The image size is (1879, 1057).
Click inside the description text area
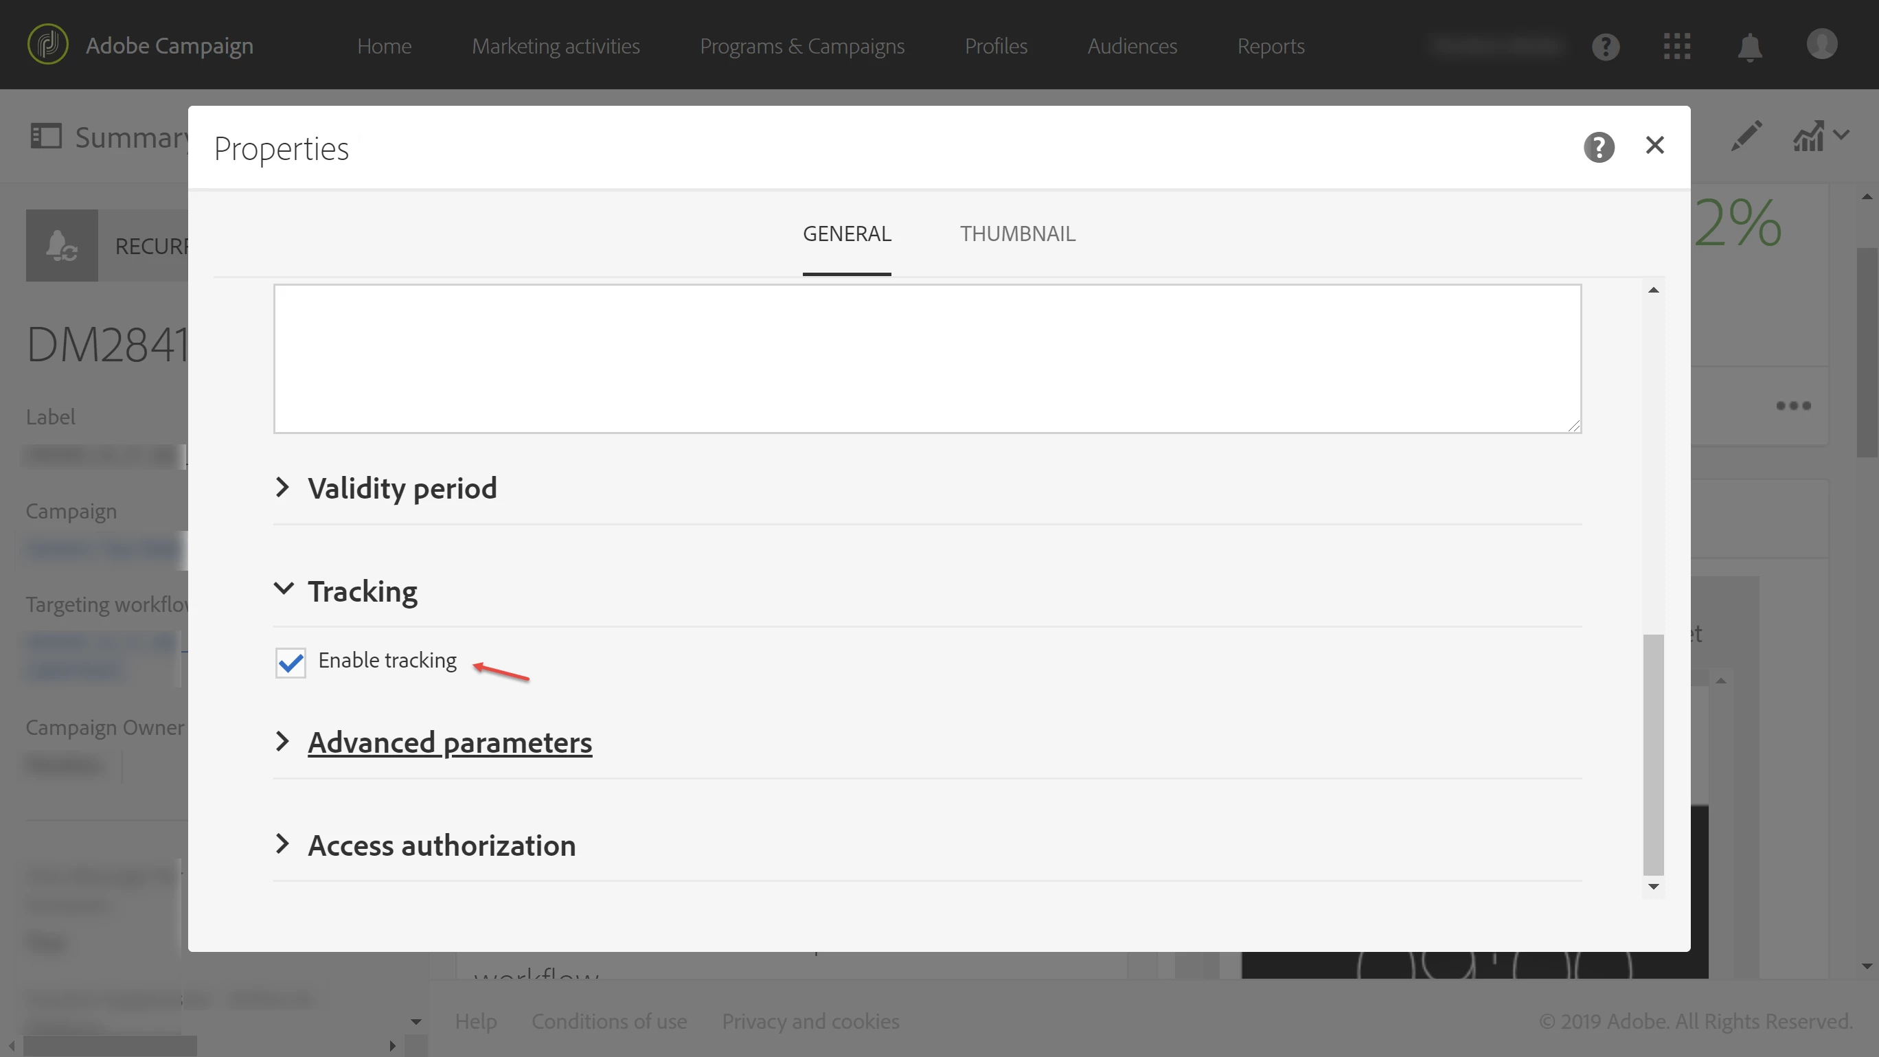coord(926,359)
